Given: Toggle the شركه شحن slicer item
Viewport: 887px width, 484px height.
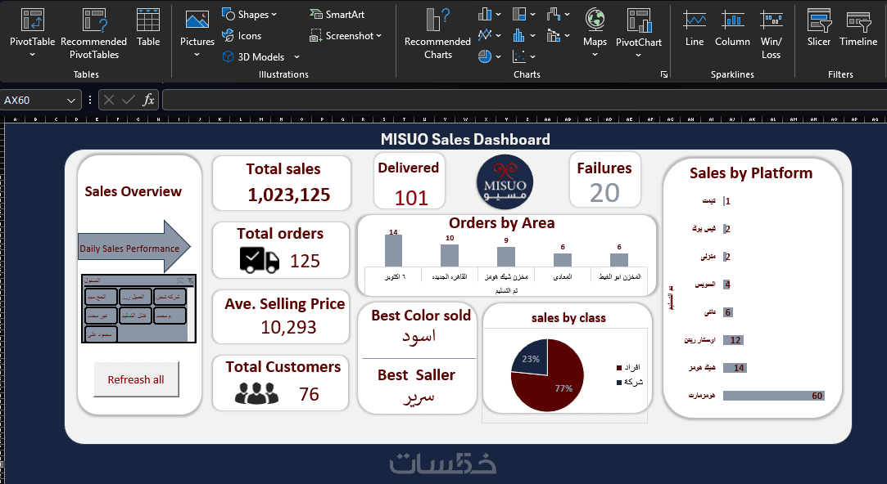Looking at the screenshot, I should (x=170, y=297).
